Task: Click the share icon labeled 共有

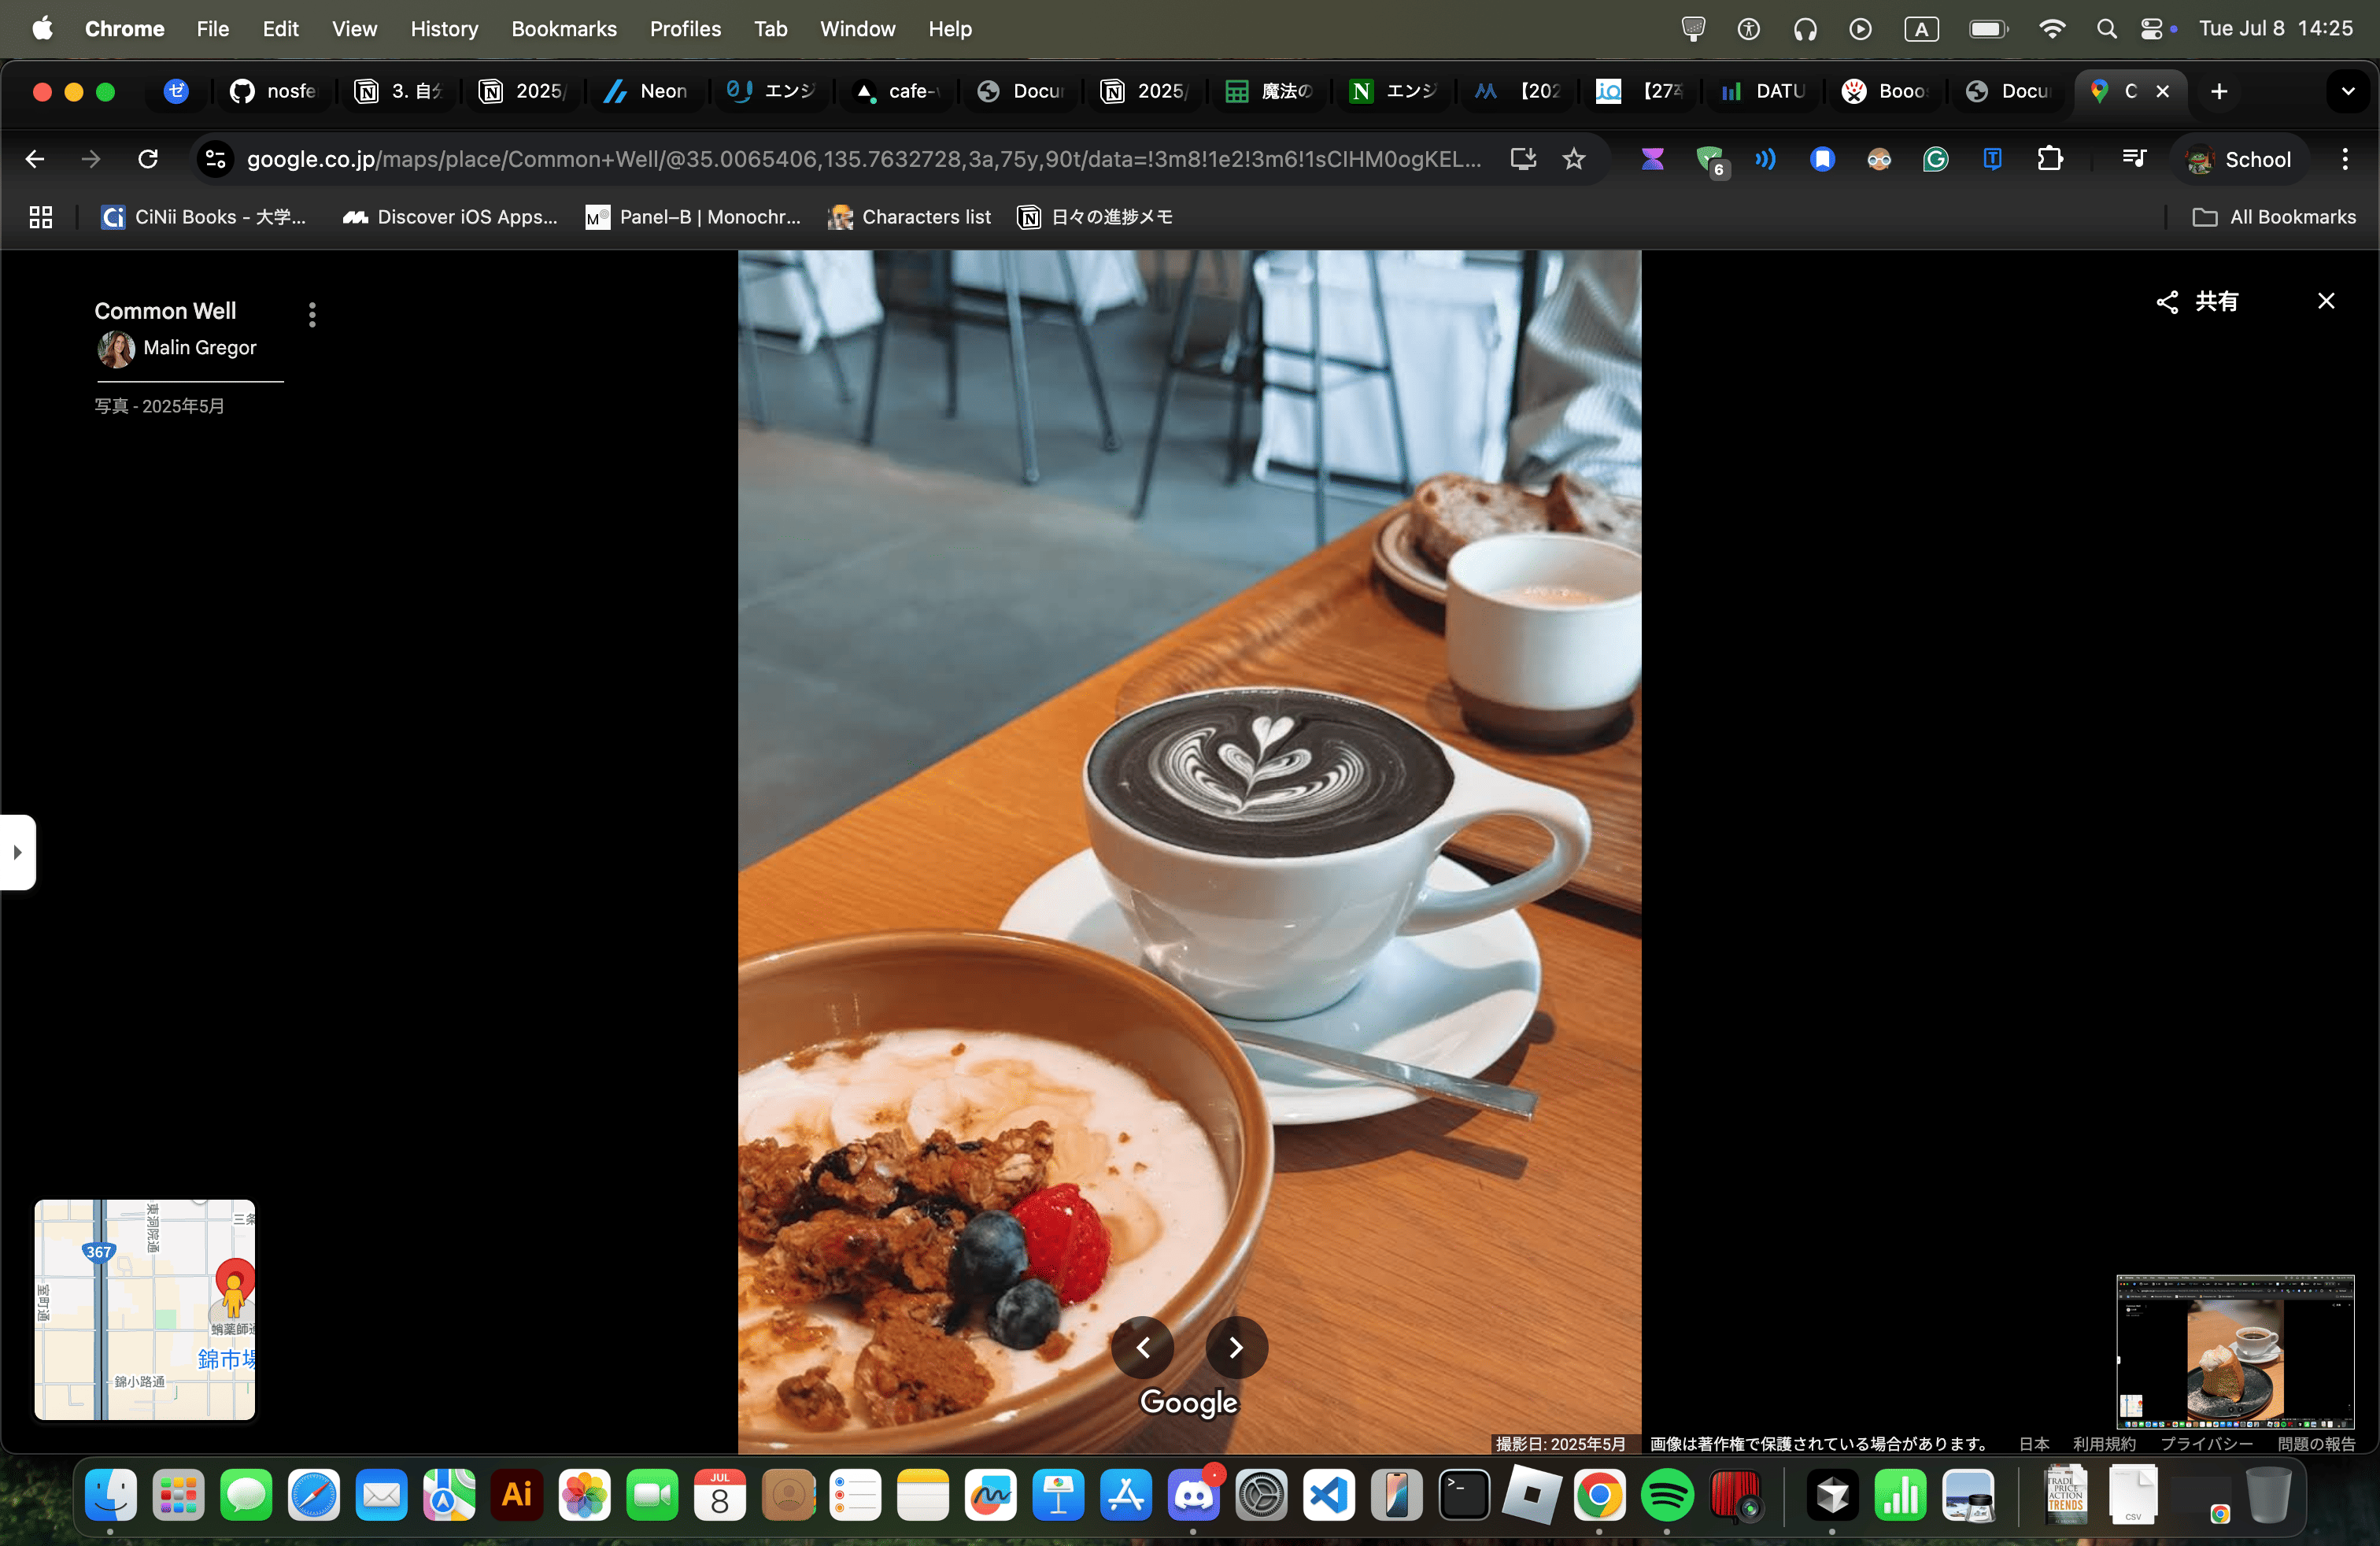Action: [x=2197, y=301]
